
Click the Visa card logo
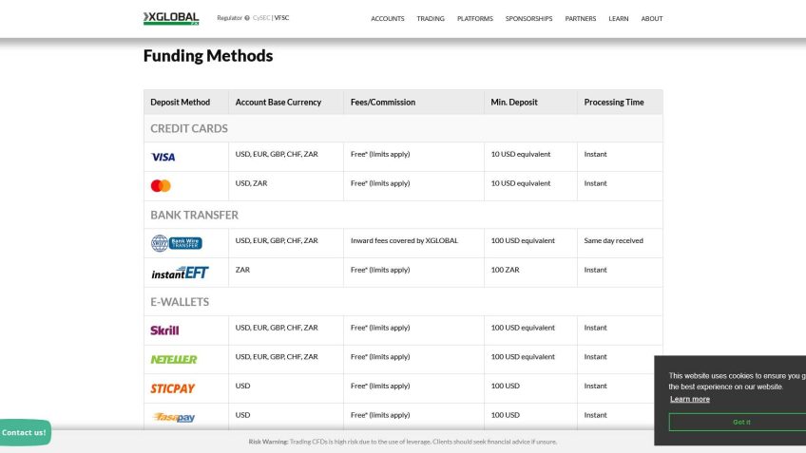(163, 157)
